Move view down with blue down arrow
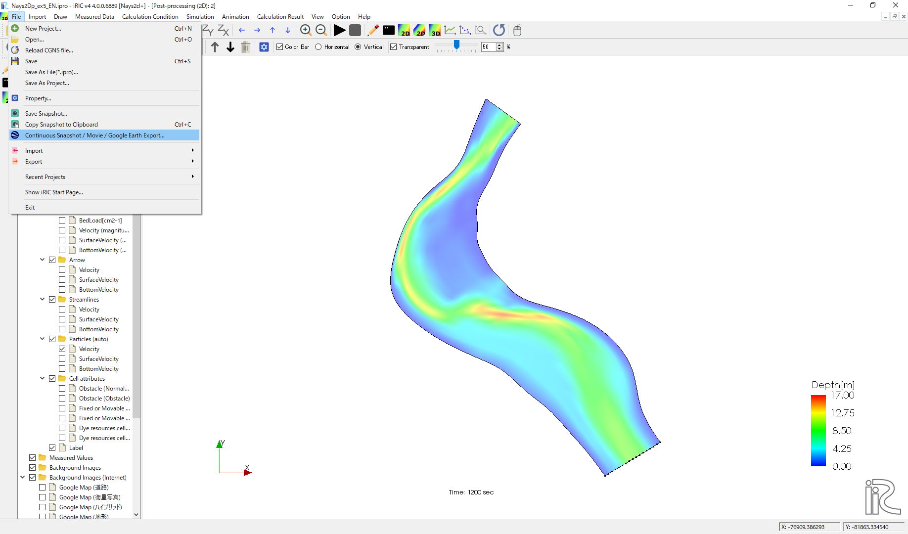 pos(288,30)
